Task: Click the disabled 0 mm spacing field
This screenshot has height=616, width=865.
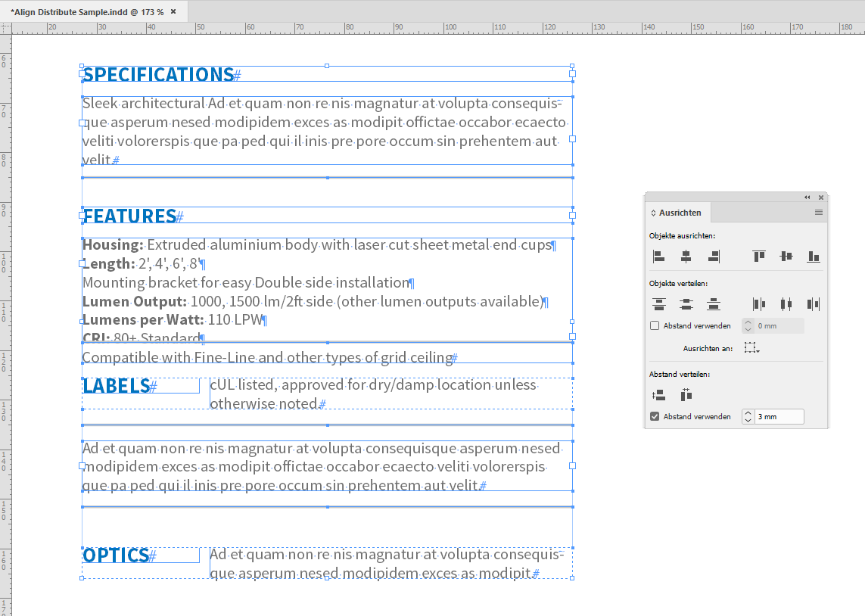Action: coord(779,326)
